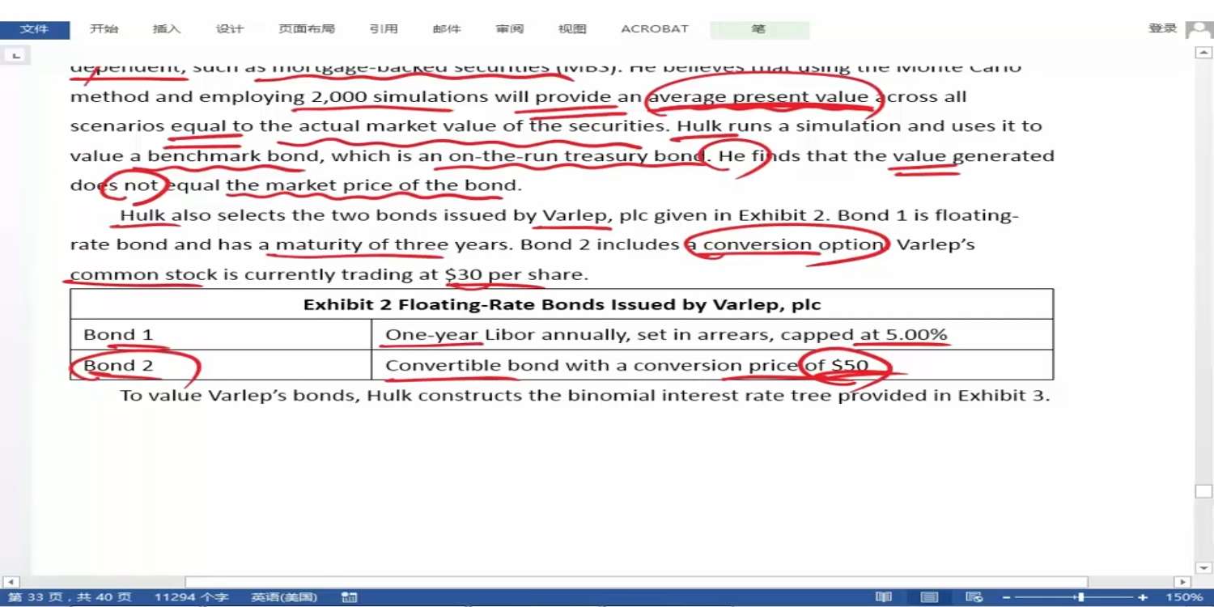Click the zoom in plus button
1214x607 pixels.
[x=1143, y=597]
